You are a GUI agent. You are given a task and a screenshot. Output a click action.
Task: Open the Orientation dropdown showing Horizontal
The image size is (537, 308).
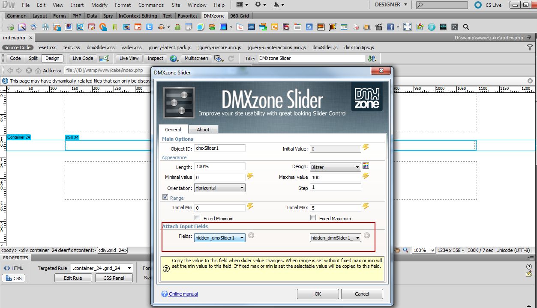tap(220, 188)
